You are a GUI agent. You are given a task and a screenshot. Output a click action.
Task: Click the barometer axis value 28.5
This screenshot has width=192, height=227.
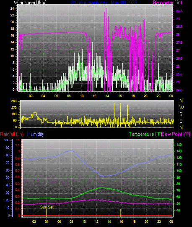tap(179, 26)
